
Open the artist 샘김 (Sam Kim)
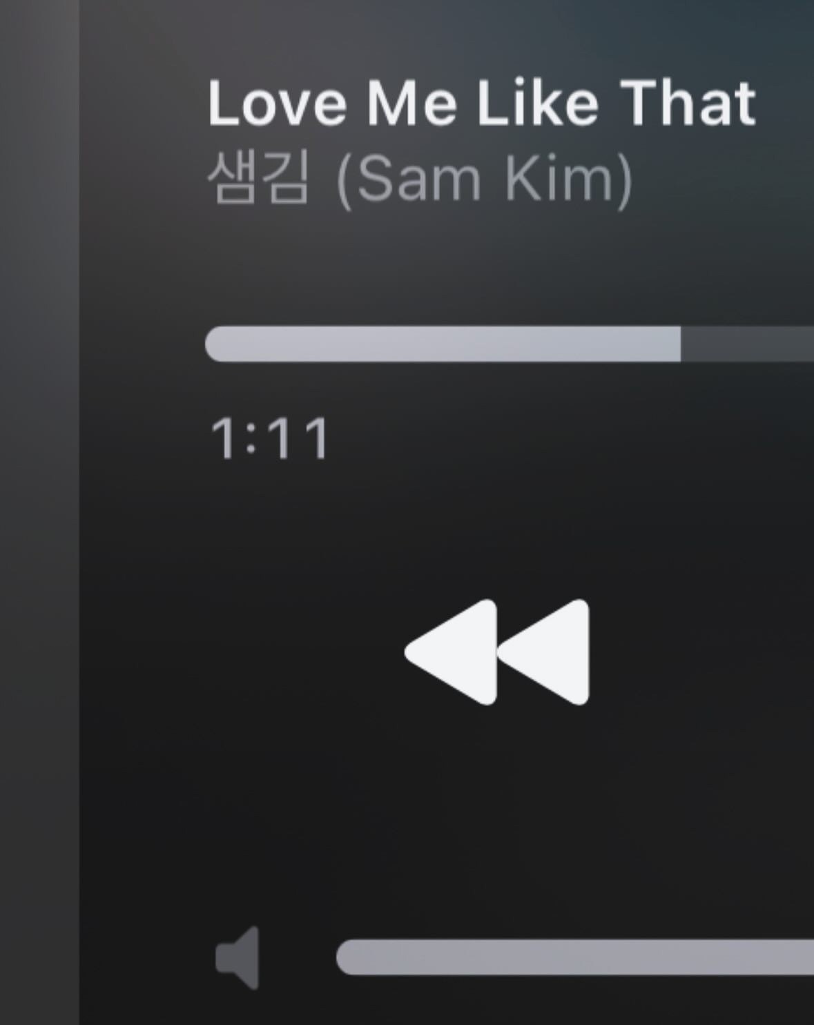click(x=420, y=178)
